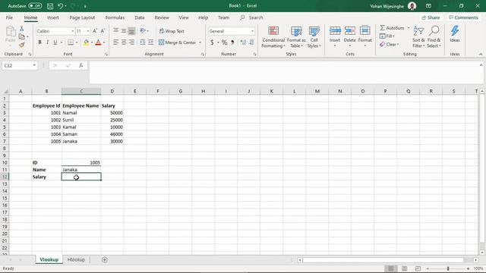The image size is (486, 273).
Task: Click Decrease Font Size icon
Action: [x=103, y=31]
